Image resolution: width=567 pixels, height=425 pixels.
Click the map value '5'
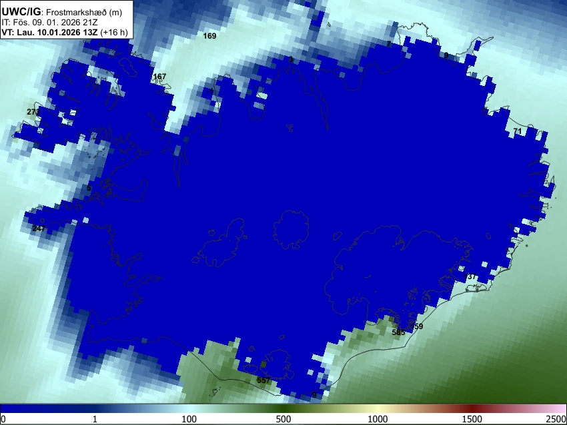(x=89, y=188)
